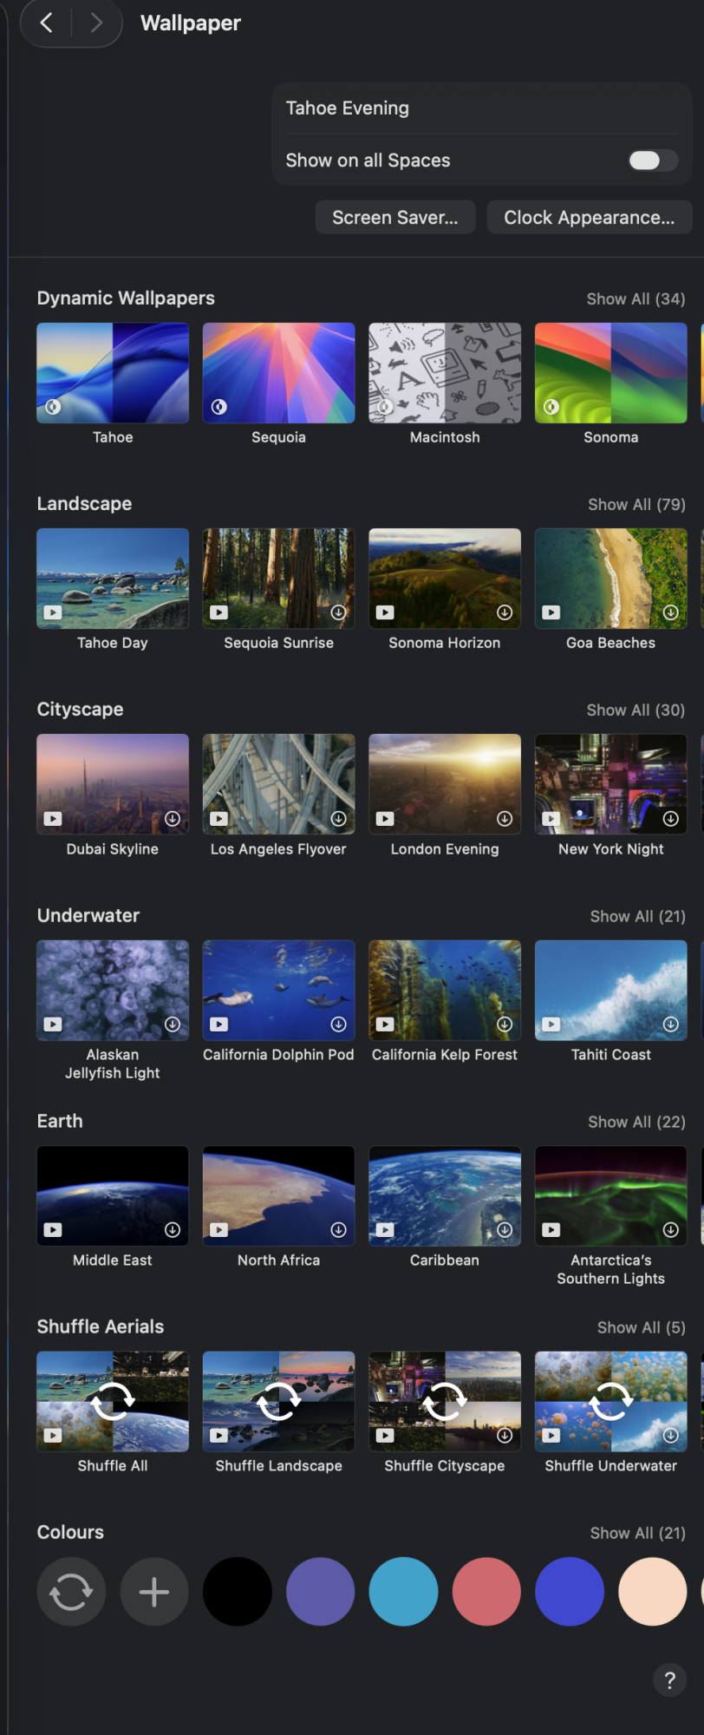Choose the Macintosh wallpaper thumbnail

(x=445, y=373)
